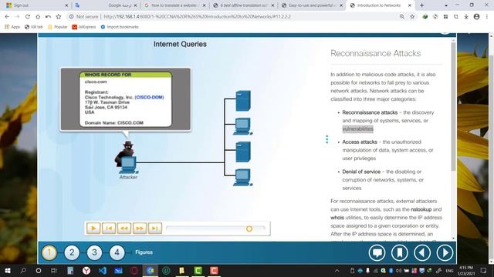Image resolution: width=494 pixels, height=277 pixels.
Task: Show hidden system tray icons
Action: tap(337, 270)
